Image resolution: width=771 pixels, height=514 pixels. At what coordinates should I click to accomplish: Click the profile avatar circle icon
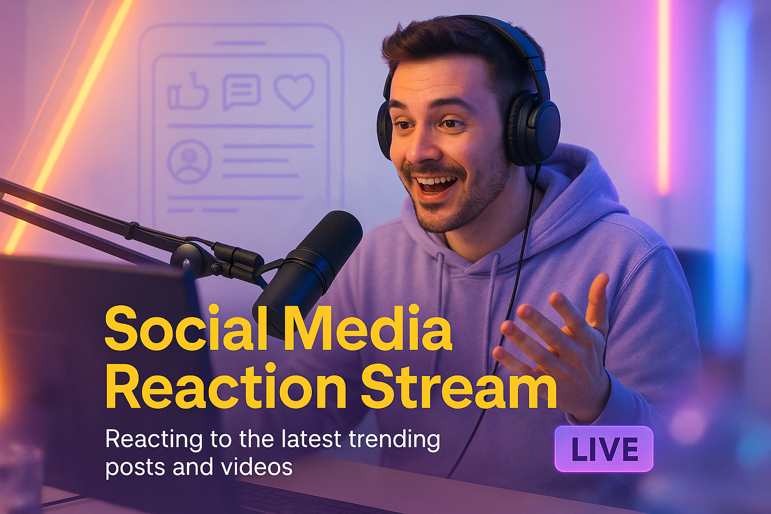pos(189,161)
